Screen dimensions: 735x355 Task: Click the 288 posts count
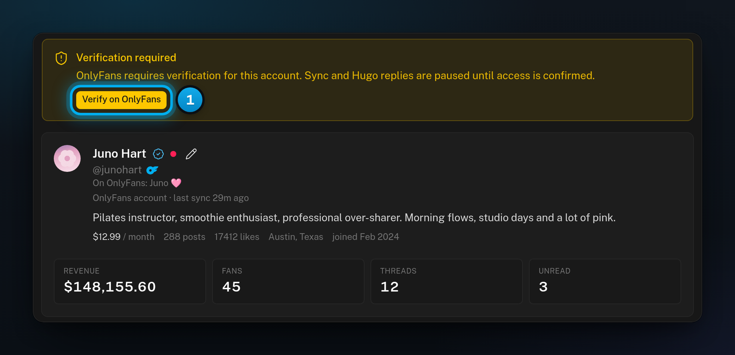[184, 237]
